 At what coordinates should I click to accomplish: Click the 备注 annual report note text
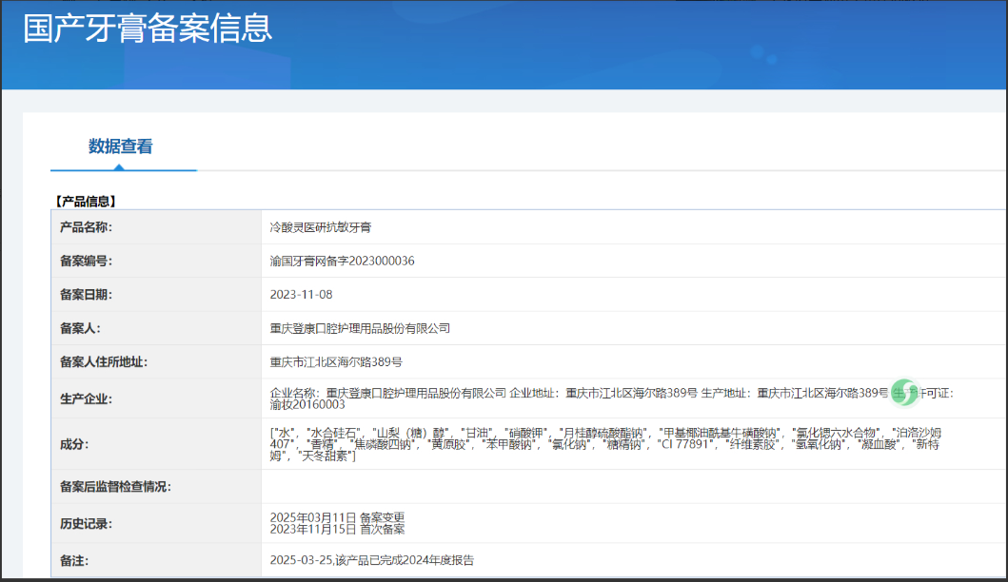click(371, 560)
